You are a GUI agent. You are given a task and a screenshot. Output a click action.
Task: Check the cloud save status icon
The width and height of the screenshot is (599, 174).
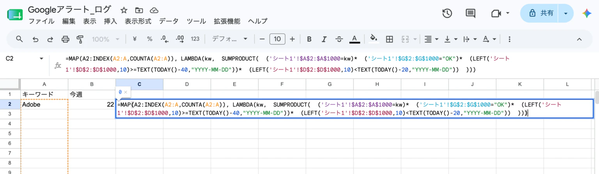154,10
